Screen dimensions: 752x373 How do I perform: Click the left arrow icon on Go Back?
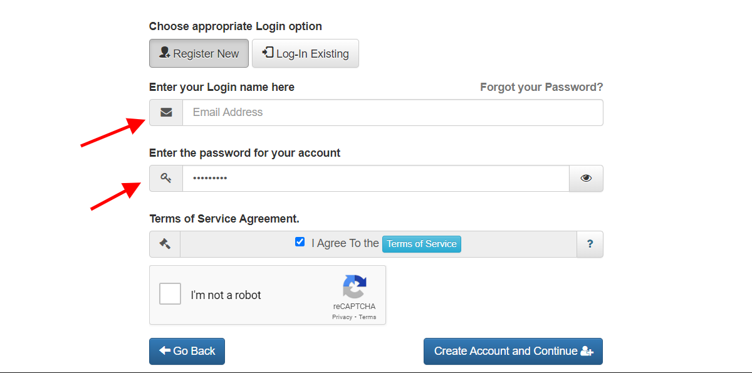tap(165, 351)
